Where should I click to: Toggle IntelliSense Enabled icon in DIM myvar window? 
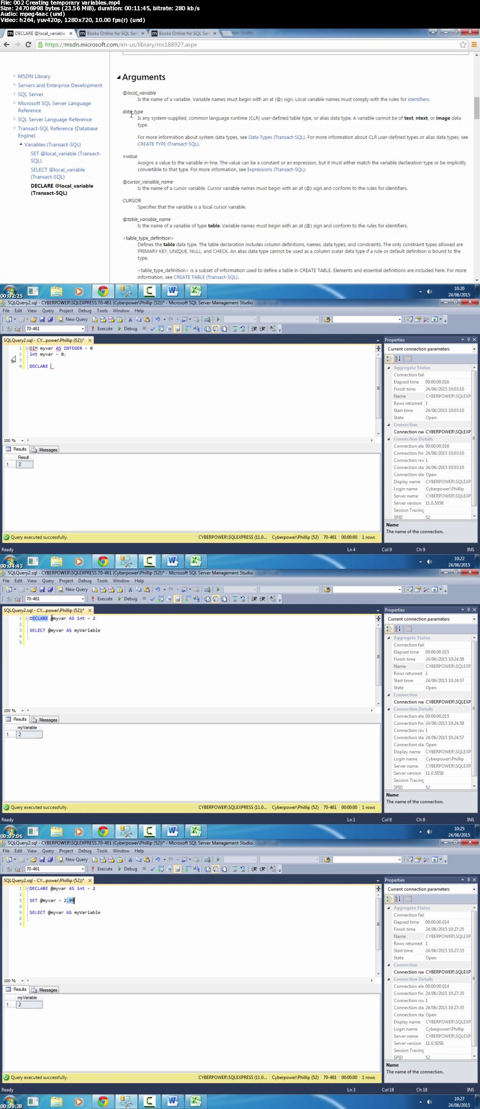(178, 329)
